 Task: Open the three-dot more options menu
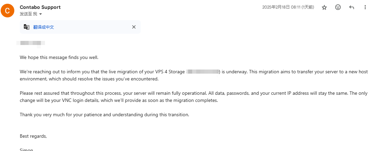coord(365,7)
